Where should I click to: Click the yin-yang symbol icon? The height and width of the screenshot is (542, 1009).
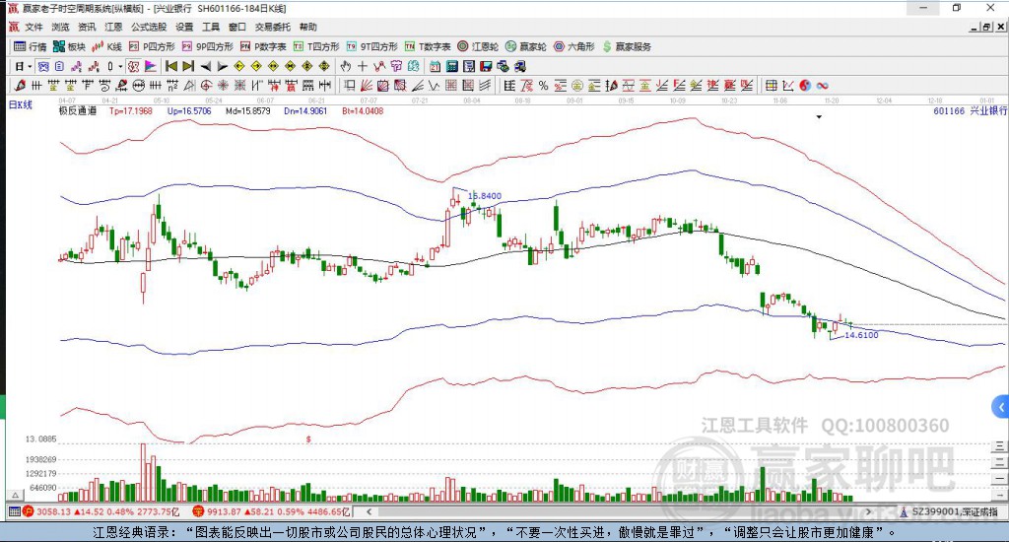click(805, 85)
